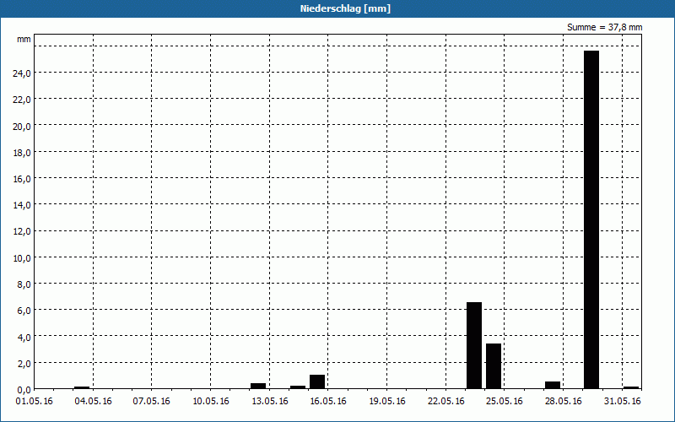
Task: Click the mm unit label on the axis
Action: 24,39
